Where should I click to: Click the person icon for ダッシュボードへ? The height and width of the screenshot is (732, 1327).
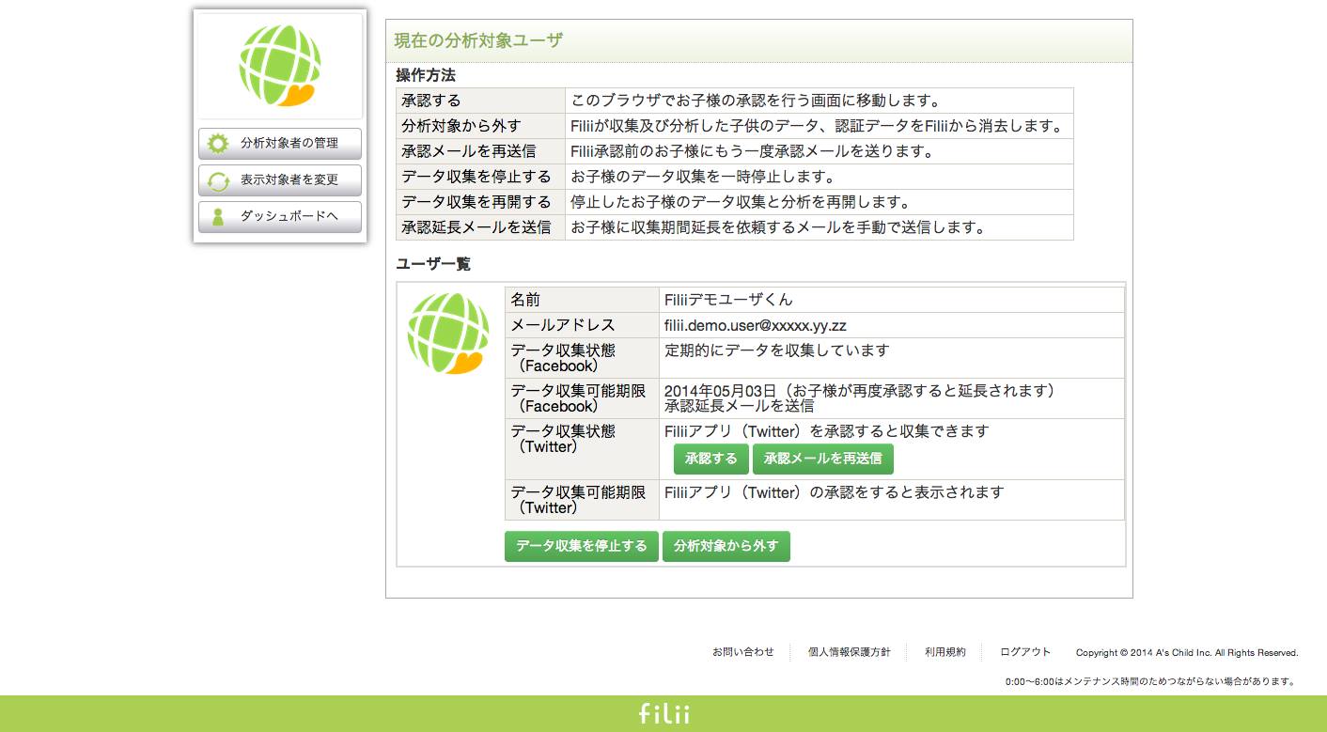coord(218,217)
